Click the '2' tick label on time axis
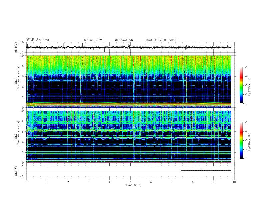Screen dimensions: 264x204 tap(68, 182)
